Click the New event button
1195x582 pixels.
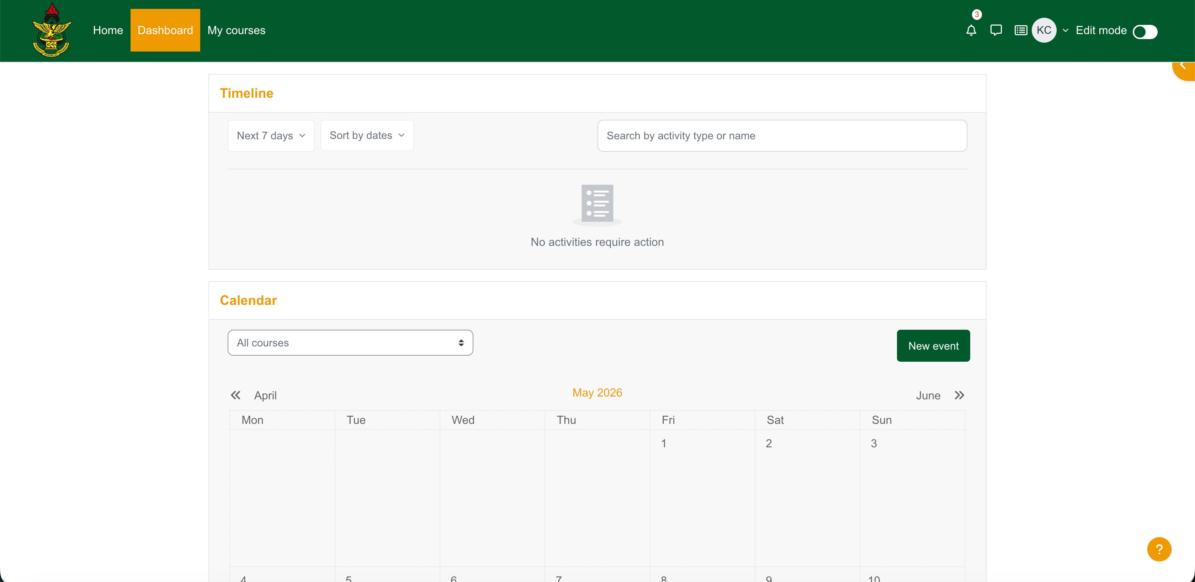(933, 346)
